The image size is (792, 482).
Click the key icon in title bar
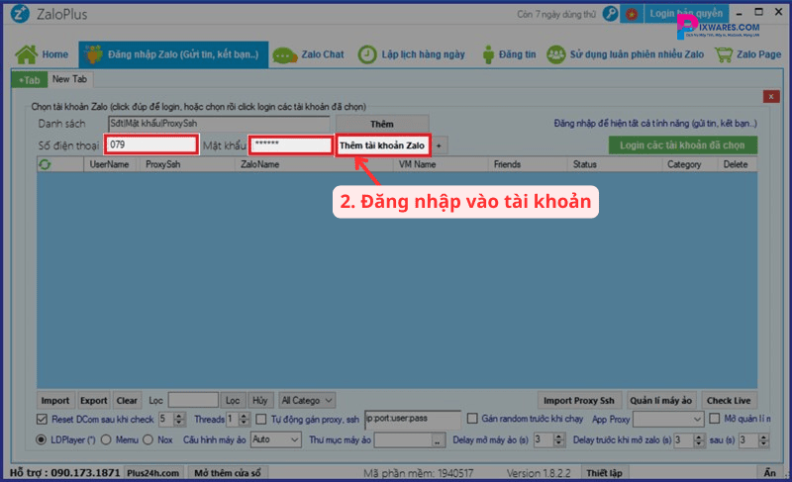pyautogui.click(x=609, y=13)
